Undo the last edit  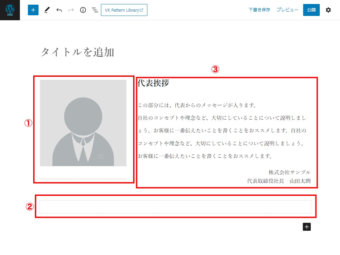point(59,10)
